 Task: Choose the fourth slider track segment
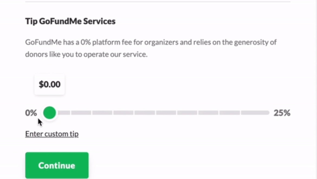tap(123, 113)
